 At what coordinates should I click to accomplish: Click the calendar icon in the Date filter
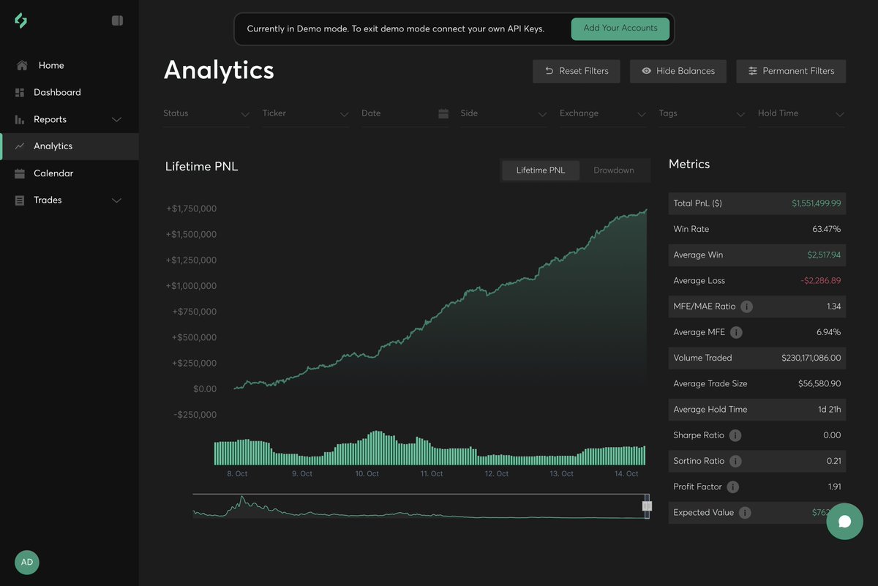(443, 113)
